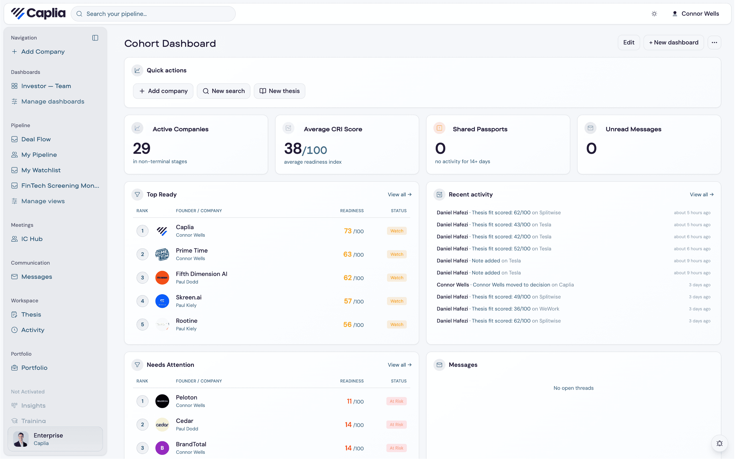Create a new dashboard

(673, 42)
